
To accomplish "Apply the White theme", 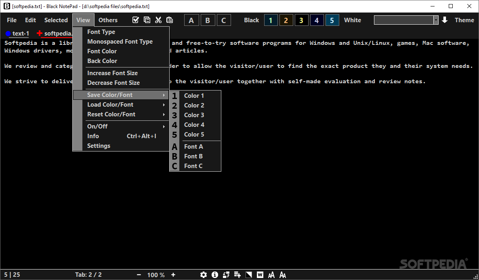I will (x=353, y=20).
